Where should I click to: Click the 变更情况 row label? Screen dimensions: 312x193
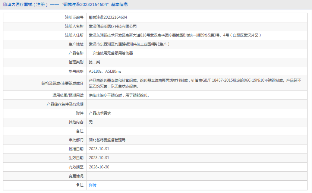click(76, 176)
